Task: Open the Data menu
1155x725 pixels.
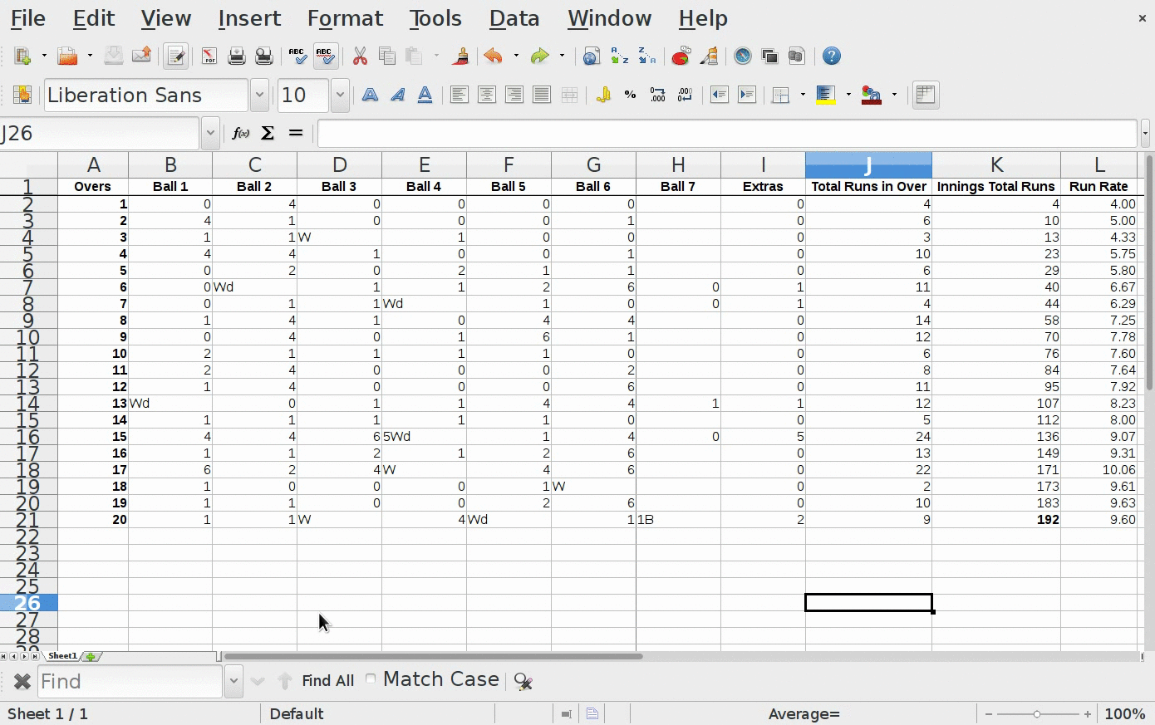Action: 514,18
